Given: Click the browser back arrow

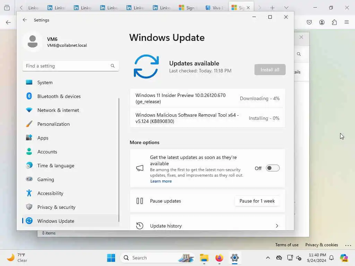Looking at the screenshot, I should pyautogui.click(x=8, y=22).
